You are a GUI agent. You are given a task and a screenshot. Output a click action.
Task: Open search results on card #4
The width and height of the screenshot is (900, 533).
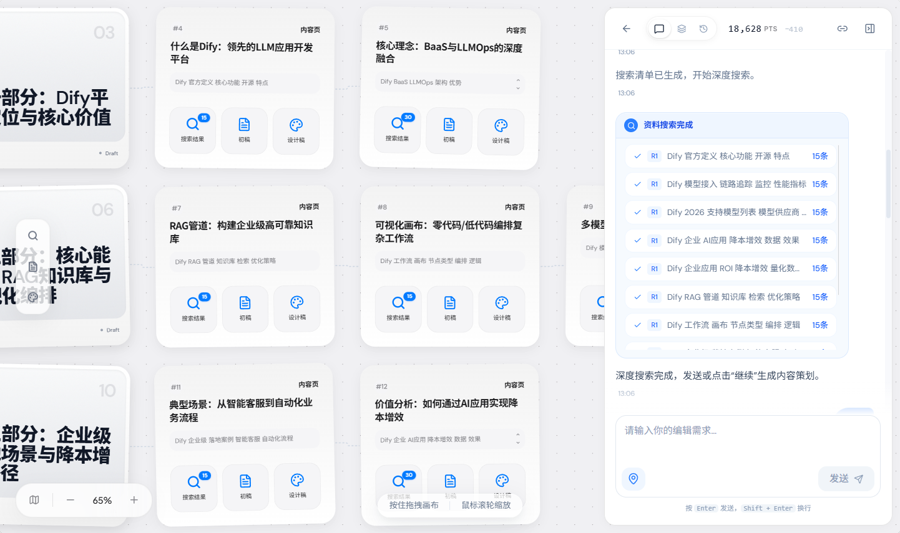pyautogui.click(x=193, y=130)
